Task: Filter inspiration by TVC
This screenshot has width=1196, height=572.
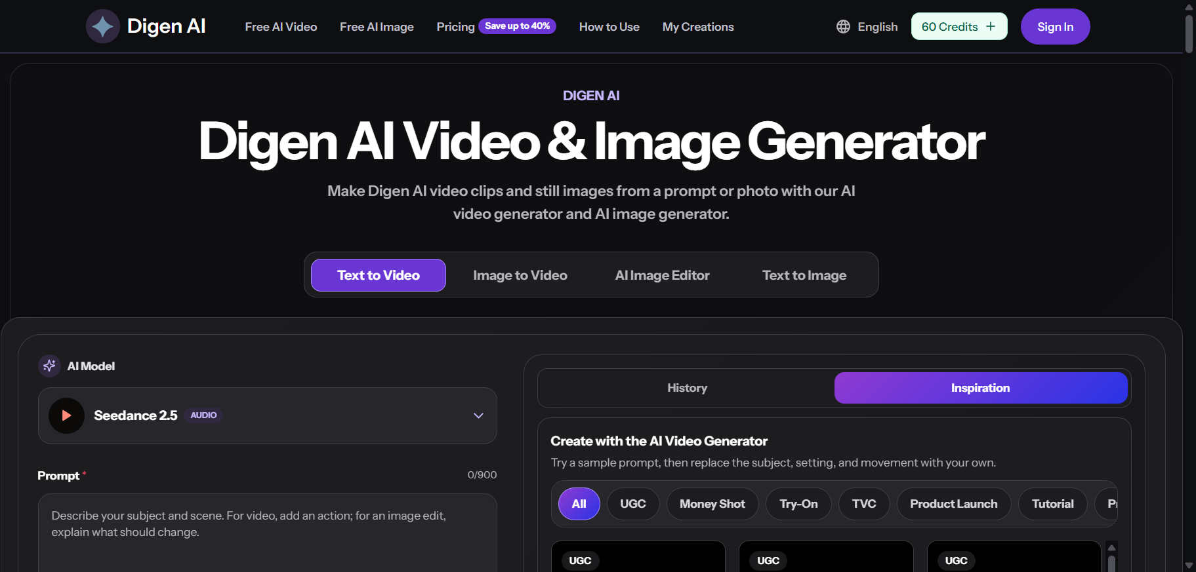Action: pyautogui.click(x=864, y=504)
